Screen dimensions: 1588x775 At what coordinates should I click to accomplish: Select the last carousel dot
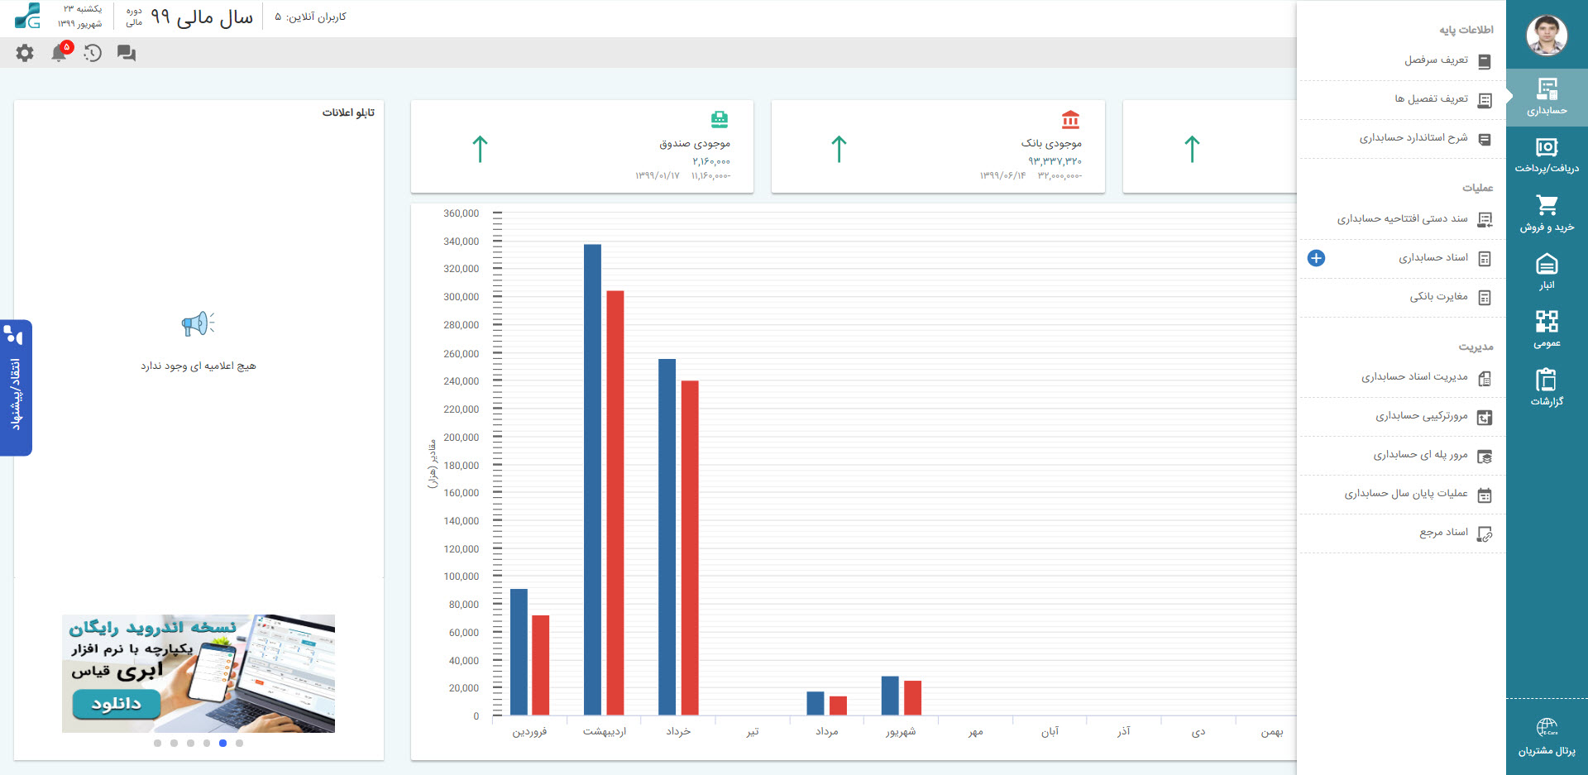coord(239,743)
